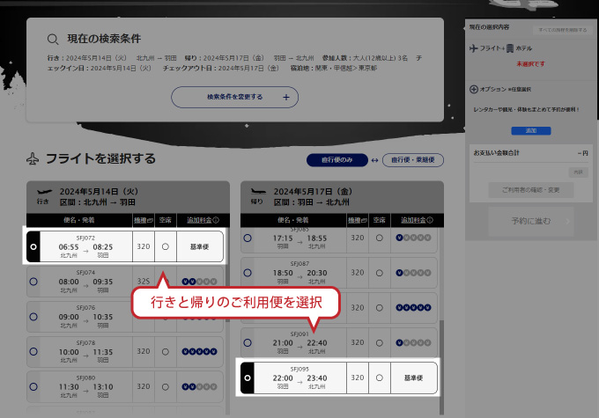Click the aircraft type icon in outbound 機種 header

(x=150, y=220)
